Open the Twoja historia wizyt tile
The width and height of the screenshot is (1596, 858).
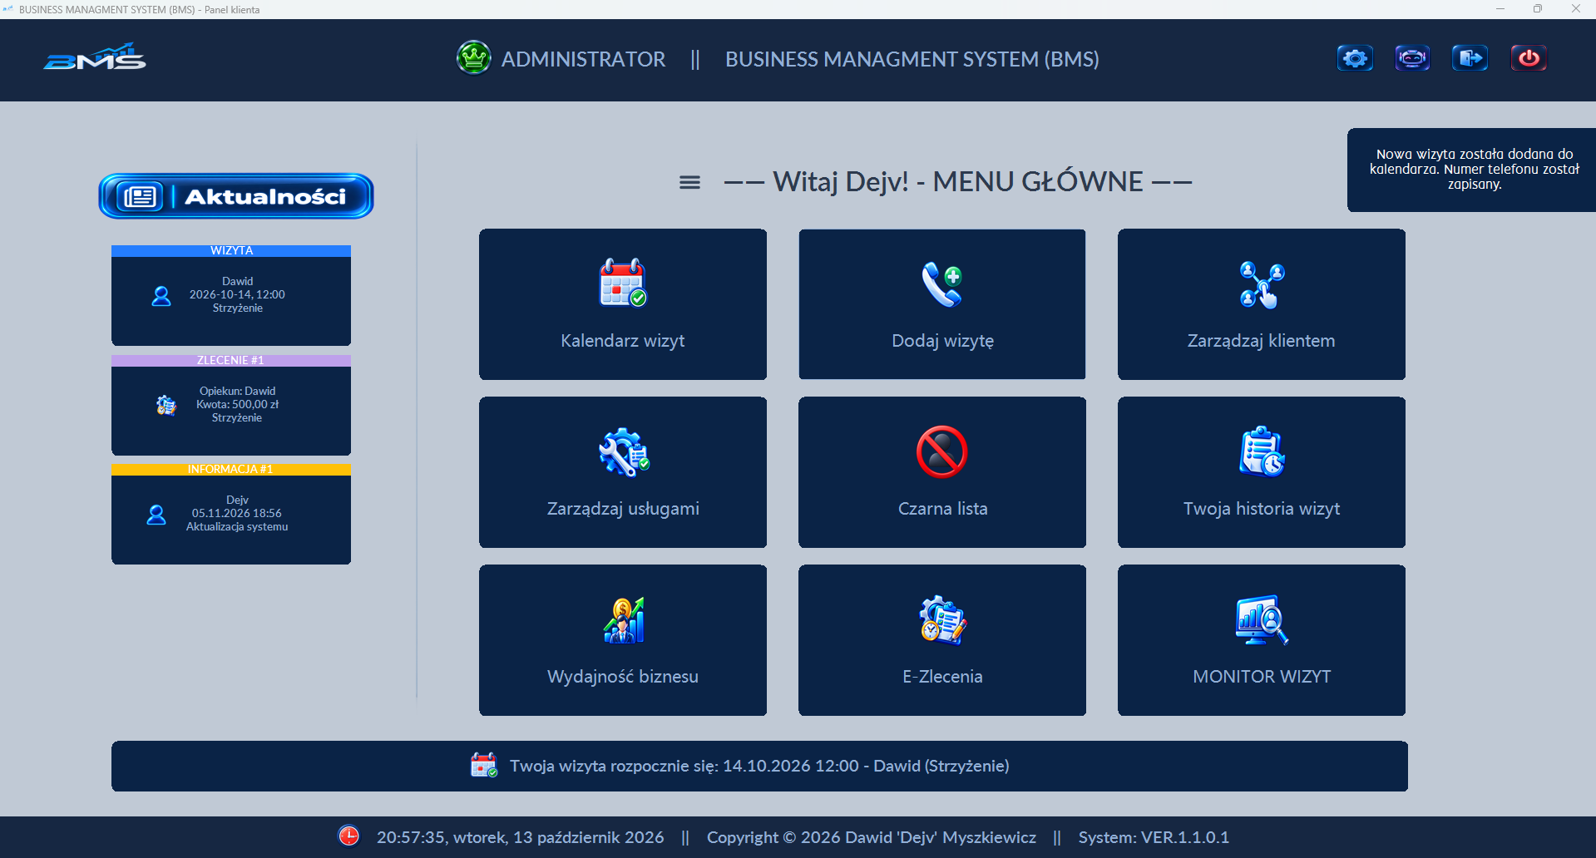[1262, 472]
